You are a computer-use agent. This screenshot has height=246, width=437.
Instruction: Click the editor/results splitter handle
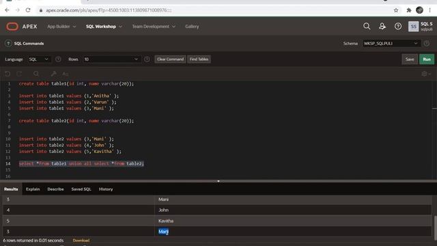tap(218, 181)
